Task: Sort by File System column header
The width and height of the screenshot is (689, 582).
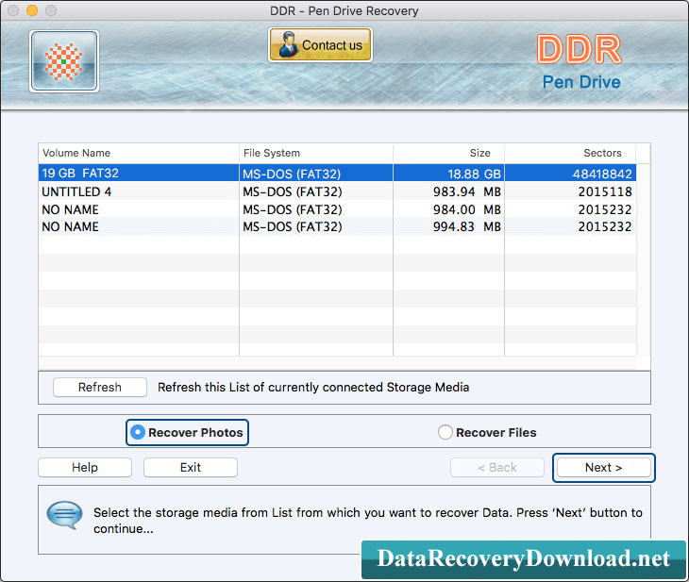Action: [316, 153]
